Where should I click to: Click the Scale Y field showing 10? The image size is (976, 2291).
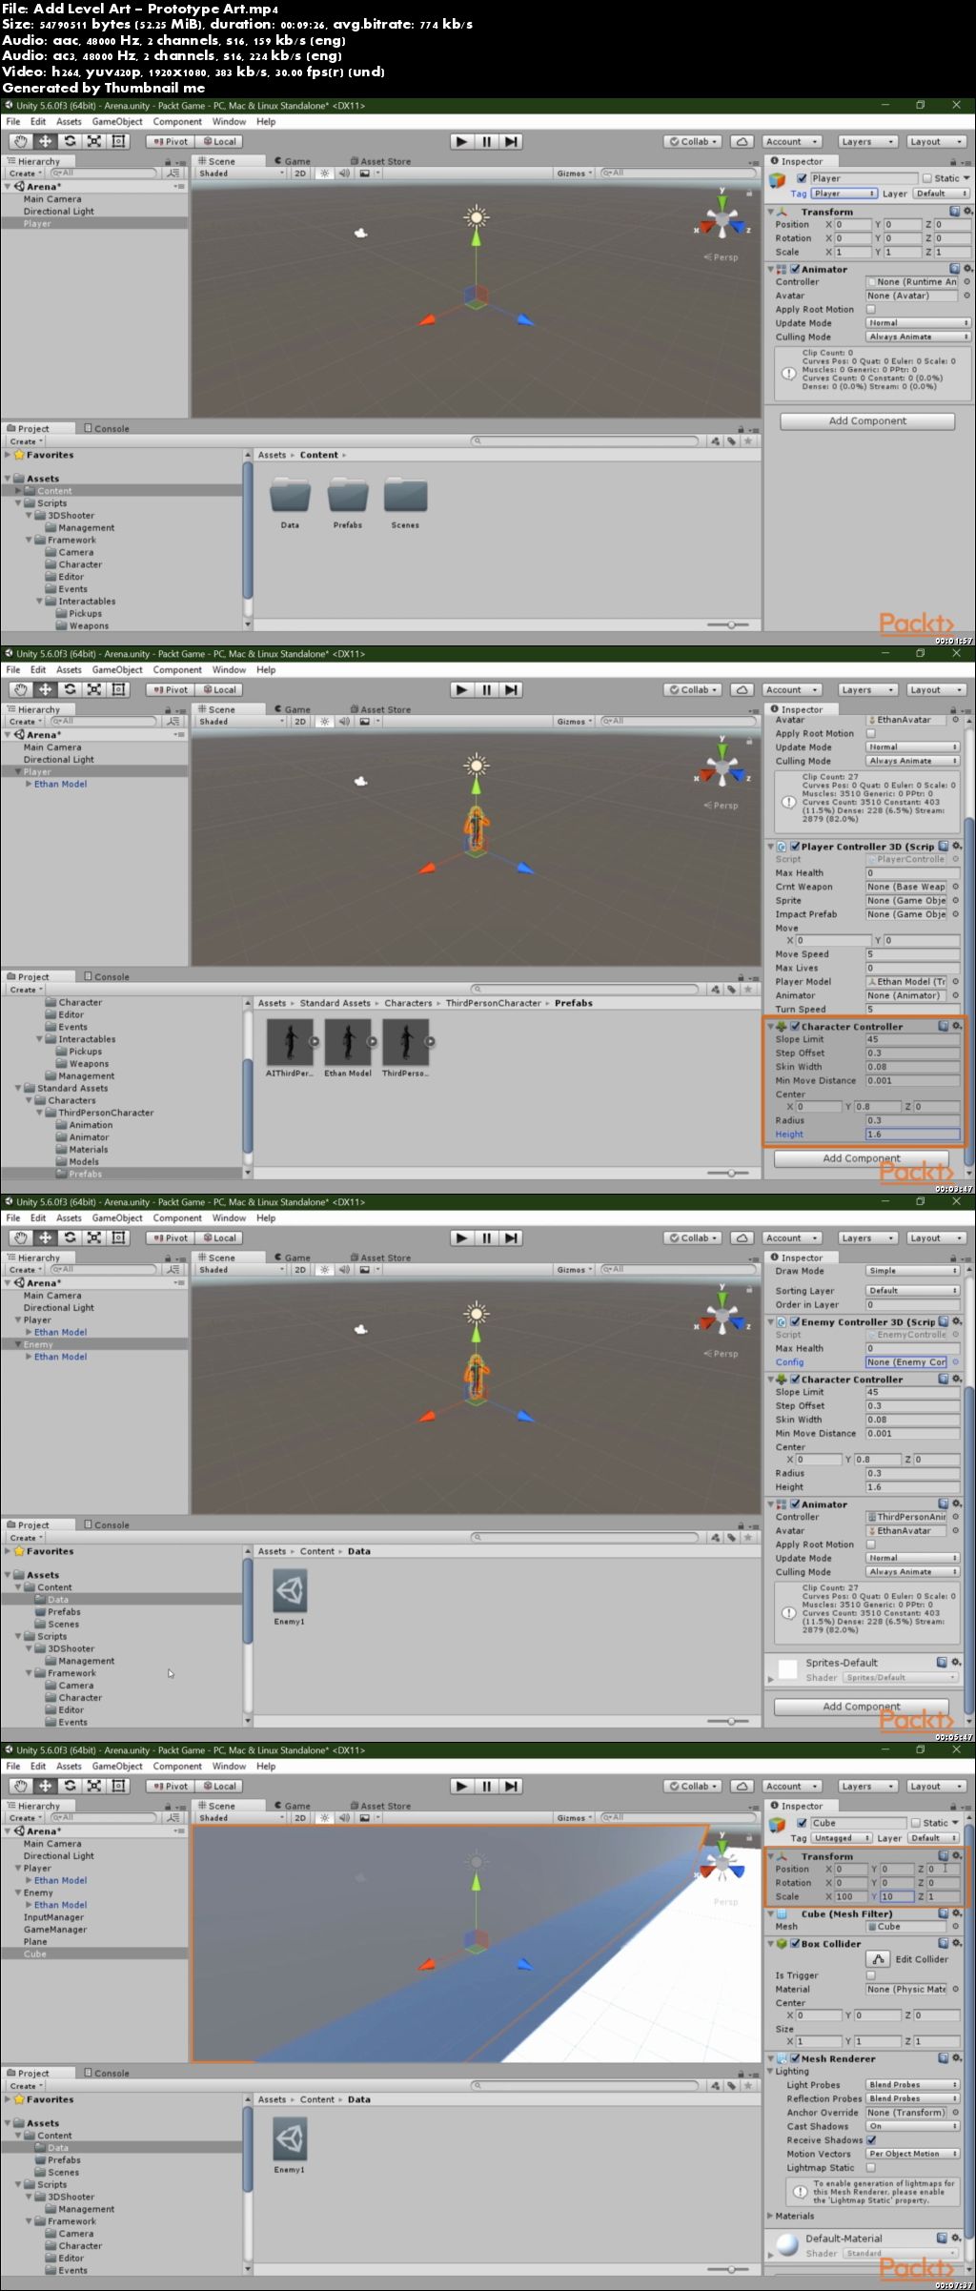click(x=897, y=1896)
